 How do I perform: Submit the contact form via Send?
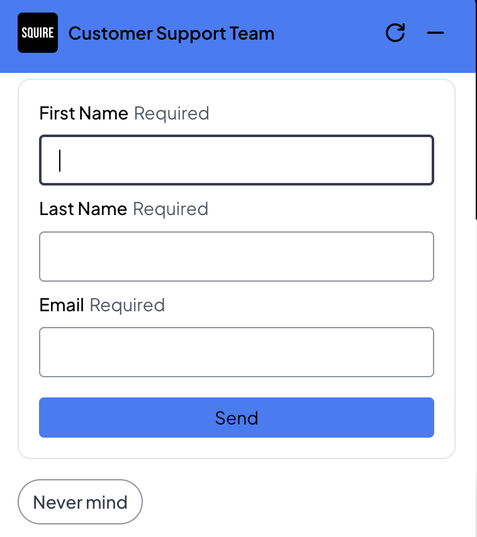[x=237, y=418]
